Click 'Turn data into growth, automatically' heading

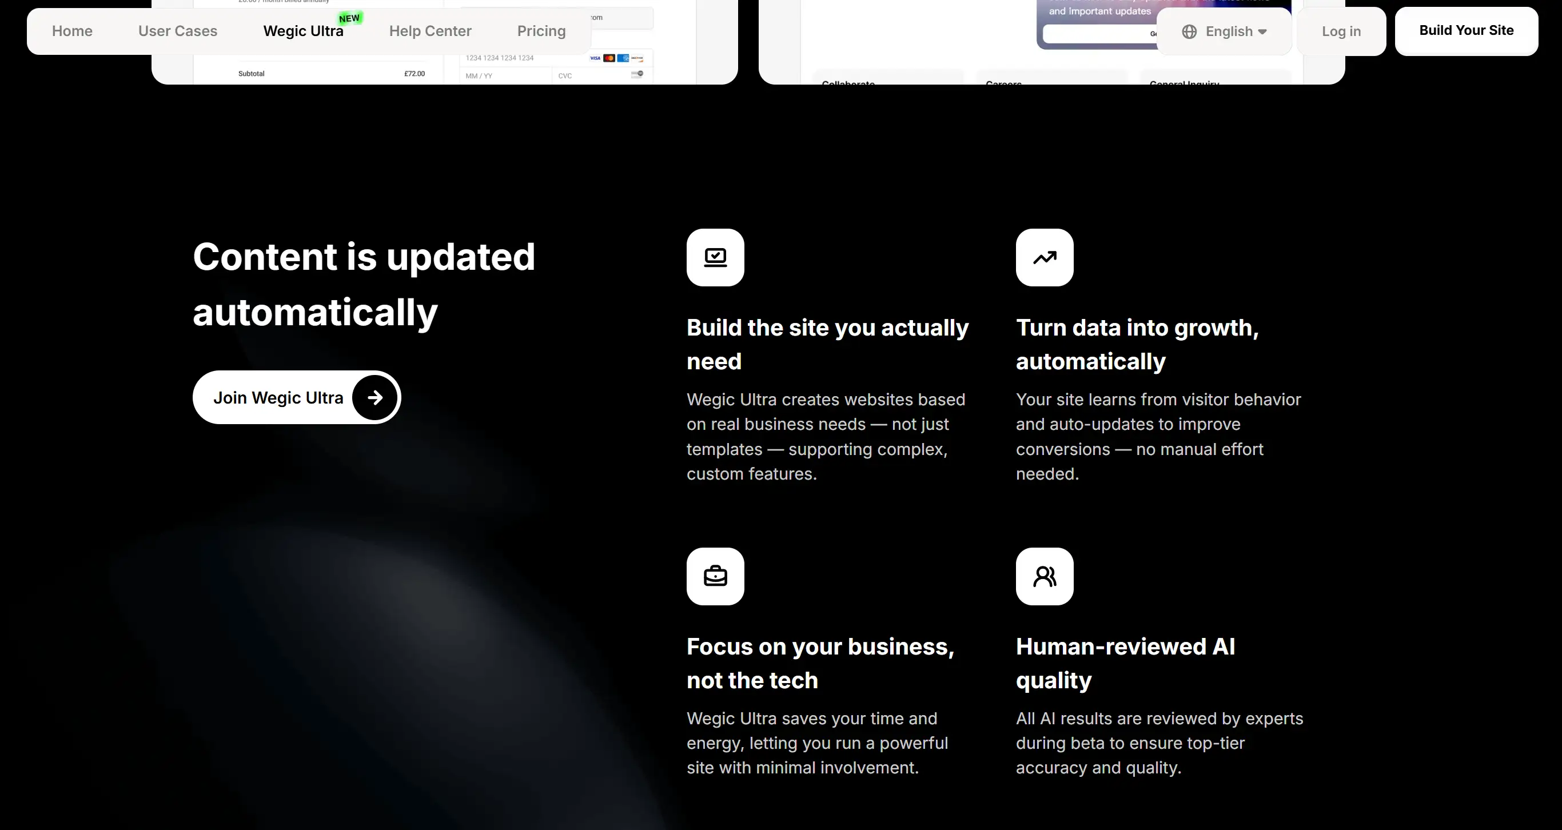(1138, 344)
